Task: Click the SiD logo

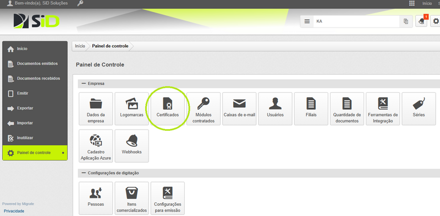Action: pos(36,21)
